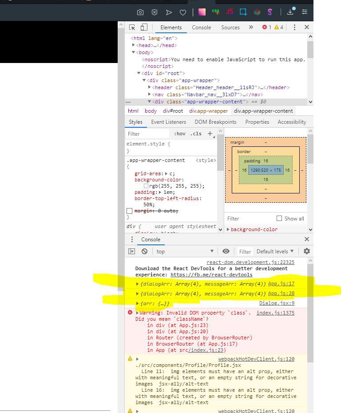The image size is (341, 413).
Task: Expand the Navbar_nav element node
Action: 150,94
